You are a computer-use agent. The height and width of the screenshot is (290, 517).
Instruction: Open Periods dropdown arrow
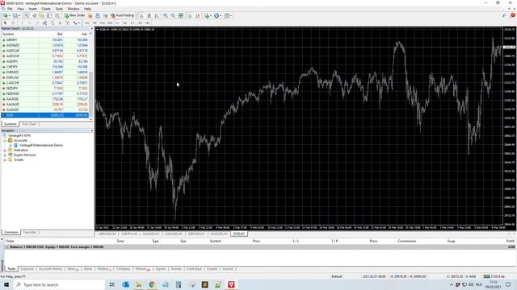pyautogui.click(x=221, y=15)
